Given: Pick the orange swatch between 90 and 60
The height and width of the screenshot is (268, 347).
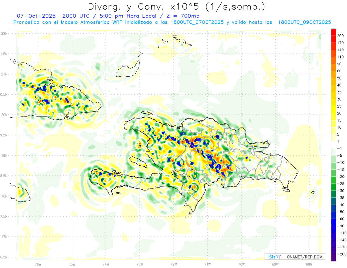Looking at the screenshot, I should [x=333, y=68].
